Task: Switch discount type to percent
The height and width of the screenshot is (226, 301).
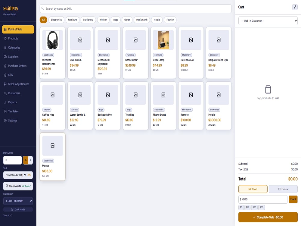Action: (26, 160)
